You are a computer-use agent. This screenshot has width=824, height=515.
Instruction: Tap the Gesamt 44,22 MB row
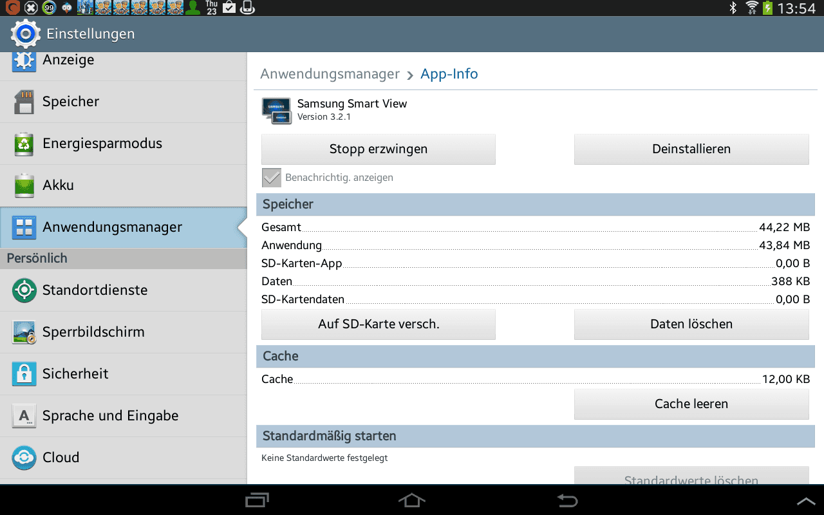[536, 227]
